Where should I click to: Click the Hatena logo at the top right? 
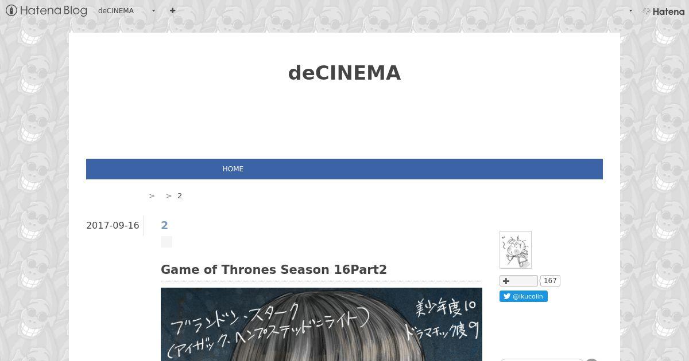pos(663,11)
